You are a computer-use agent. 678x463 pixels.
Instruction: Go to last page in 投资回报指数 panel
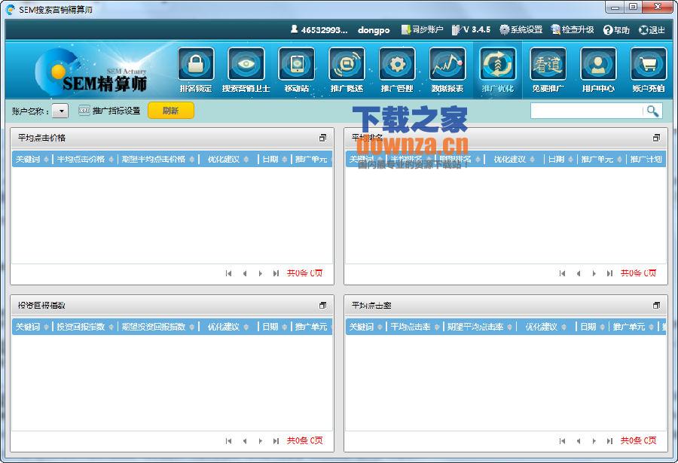pyautogui.click(x=276, y=441)
